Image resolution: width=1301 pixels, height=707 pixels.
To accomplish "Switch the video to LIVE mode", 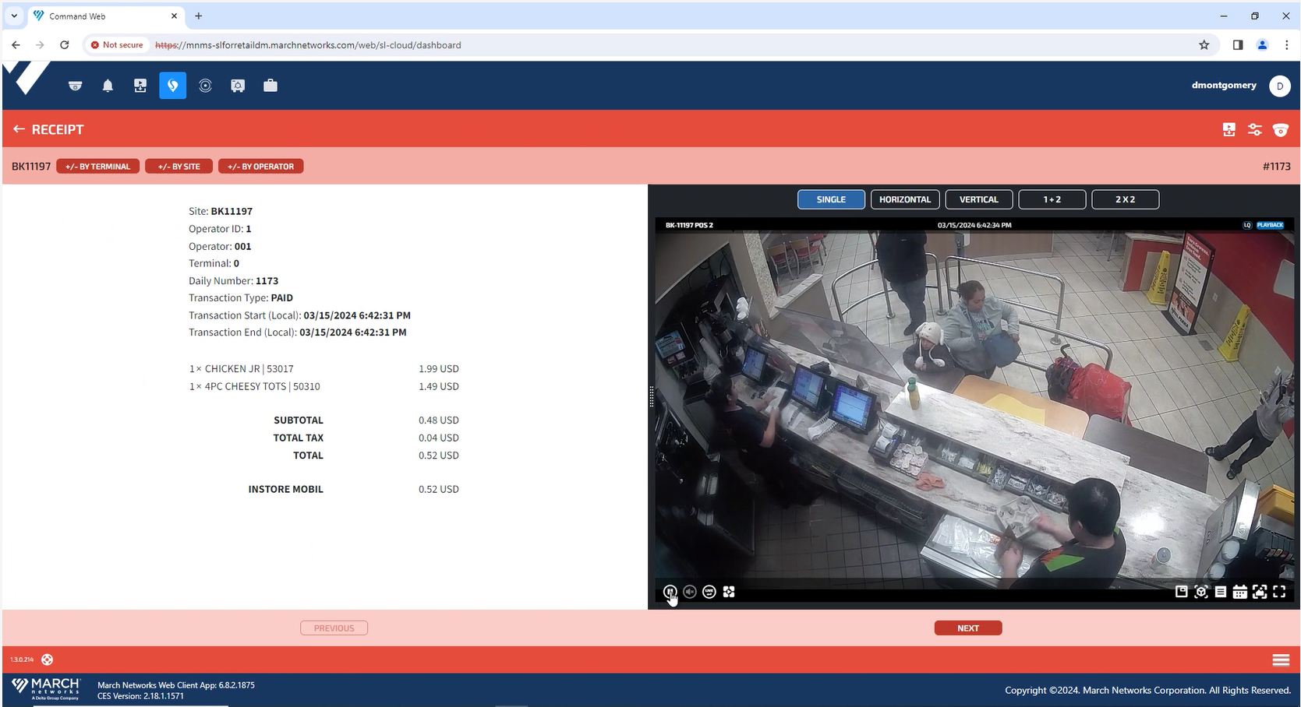I will (709, 592).
